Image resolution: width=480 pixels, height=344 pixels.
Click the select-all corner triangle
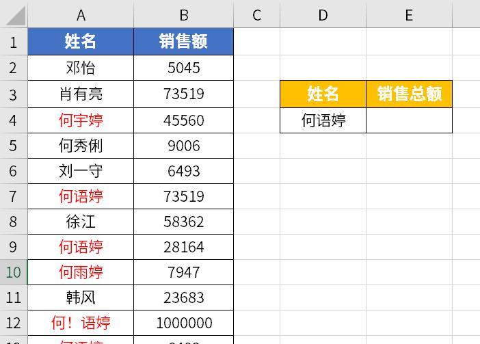click(15, 15)
